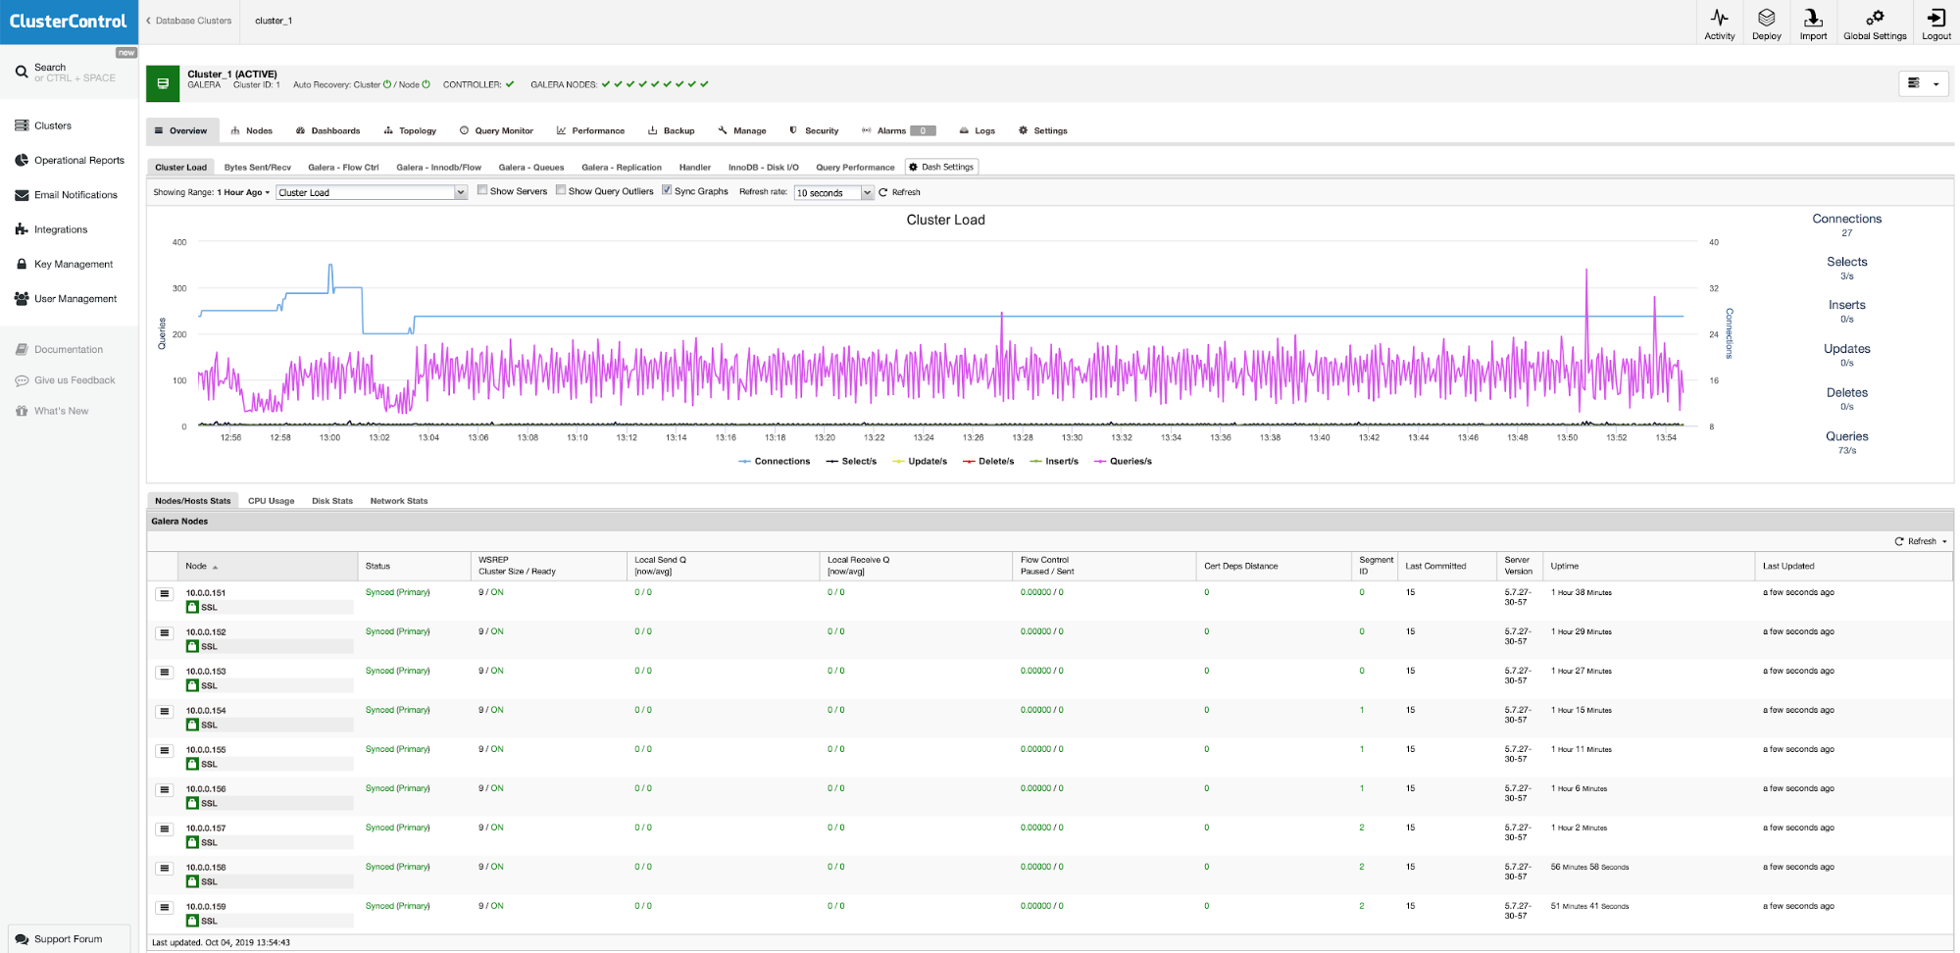Select the InnoDB - Disk I/O tab
Screen dimensions: 1960x953
coord(764,168)
